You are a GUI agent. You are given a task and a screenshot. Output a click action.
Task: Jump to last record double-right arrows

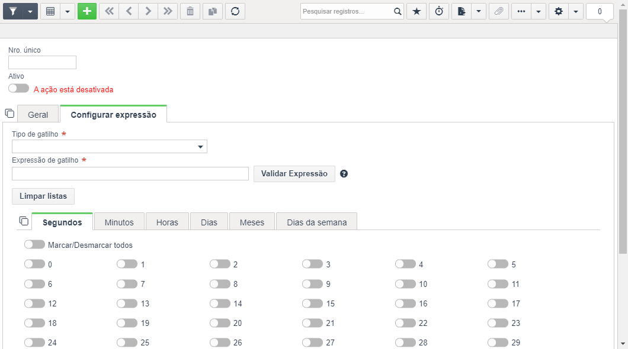[168, 11]
